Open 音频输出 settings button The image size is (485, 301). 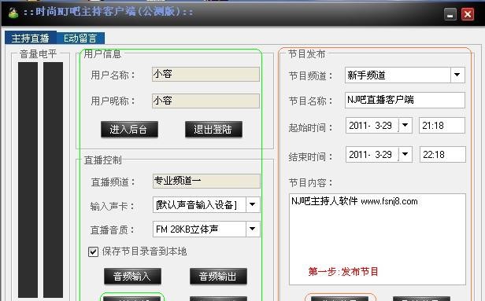pyautogui.click(x=218, y=276)
